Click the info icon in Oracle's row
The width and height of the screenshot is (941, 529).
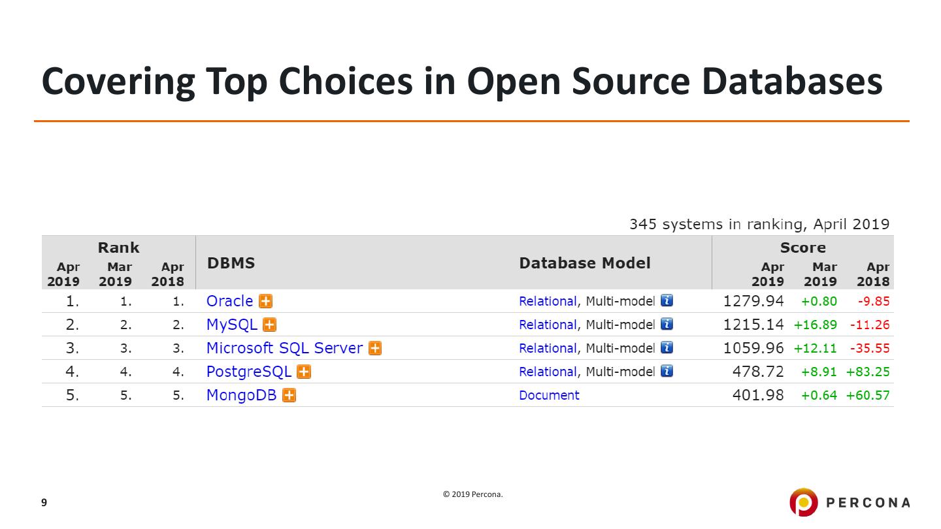(x=667, y=300)
